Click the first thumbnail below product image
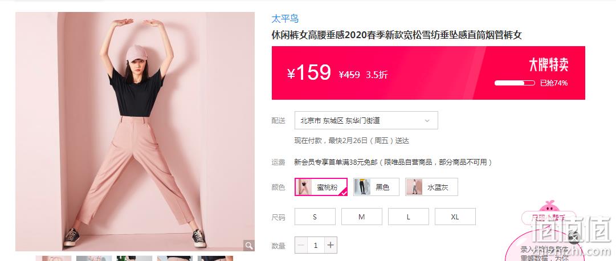 (x=54, y=258)
